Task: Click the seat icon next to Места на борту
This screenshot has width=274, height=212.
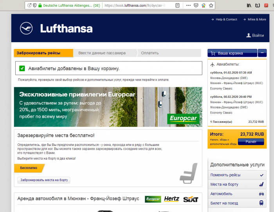Action: pos(261,184)
